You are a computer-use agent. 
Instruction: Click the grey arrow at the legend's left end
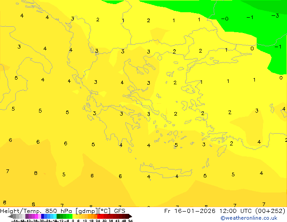10,216
